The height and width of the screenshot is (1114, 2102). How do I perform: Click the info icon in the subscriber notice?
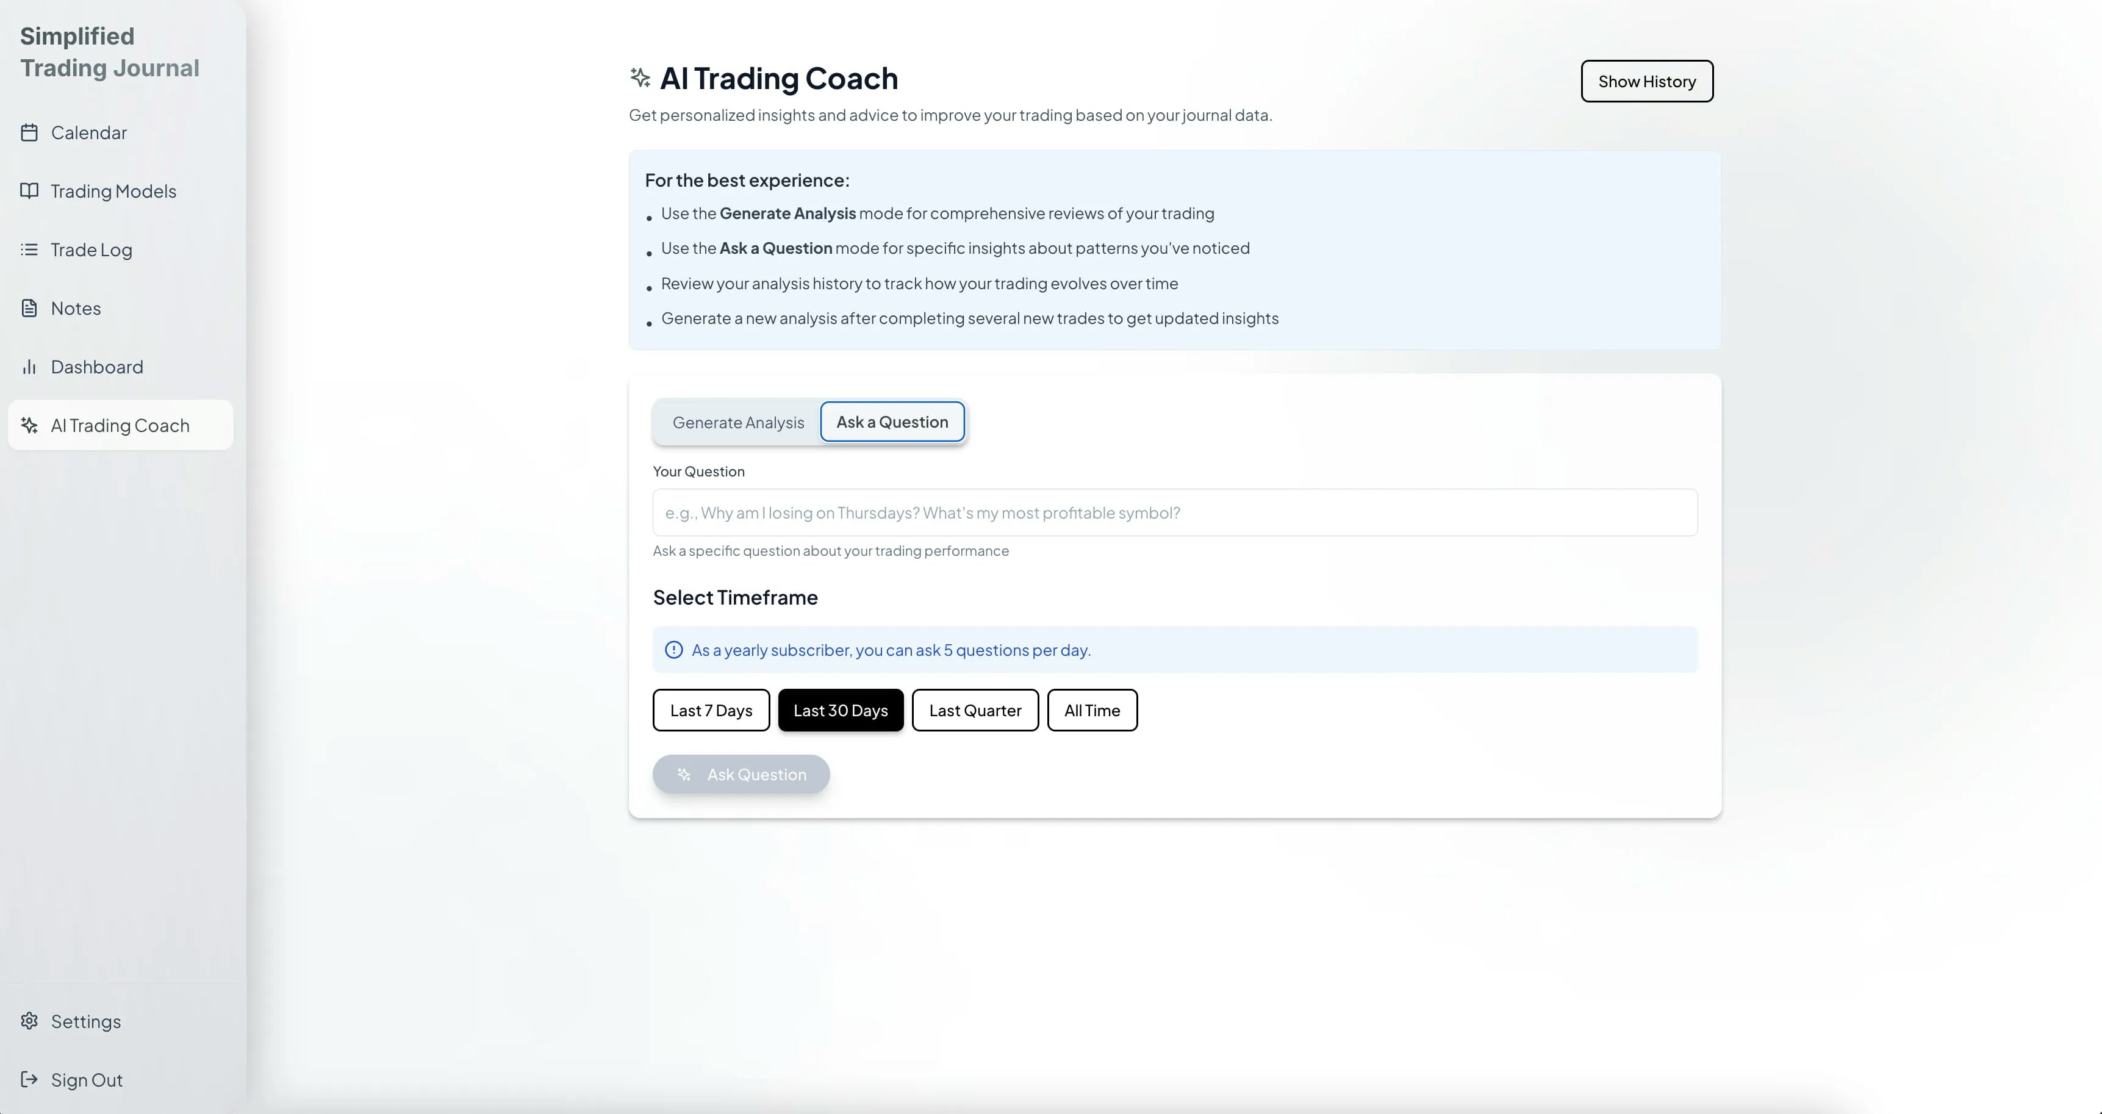673,650
